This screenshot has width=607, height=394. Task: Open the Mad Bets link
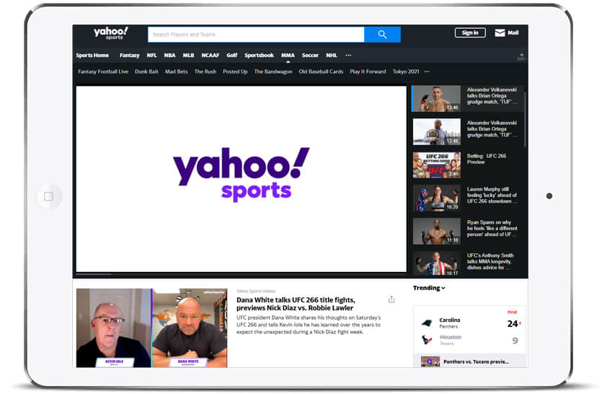pos(176,71)
